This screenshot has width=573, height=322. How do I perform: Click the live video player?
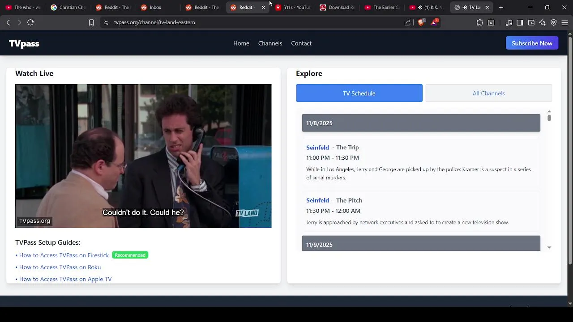(143, 156)
